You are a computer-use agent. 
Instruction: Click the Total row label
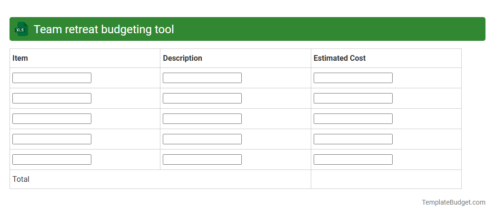coord(21,179)
